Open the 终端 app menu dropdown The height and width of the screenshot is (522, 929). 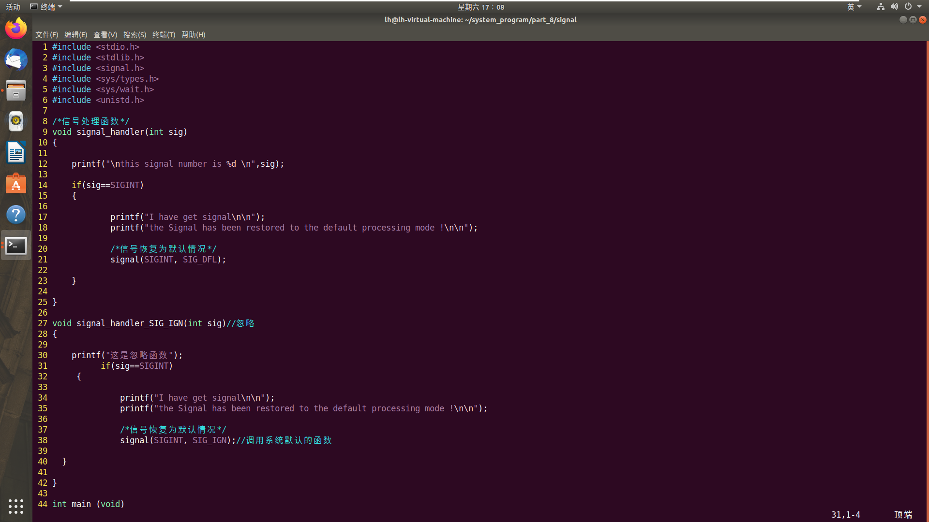tap(46, 7)
